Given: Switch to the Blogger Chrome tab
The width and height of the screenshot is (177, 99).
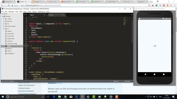Looking at the screenshot, I should click(38, 2).
